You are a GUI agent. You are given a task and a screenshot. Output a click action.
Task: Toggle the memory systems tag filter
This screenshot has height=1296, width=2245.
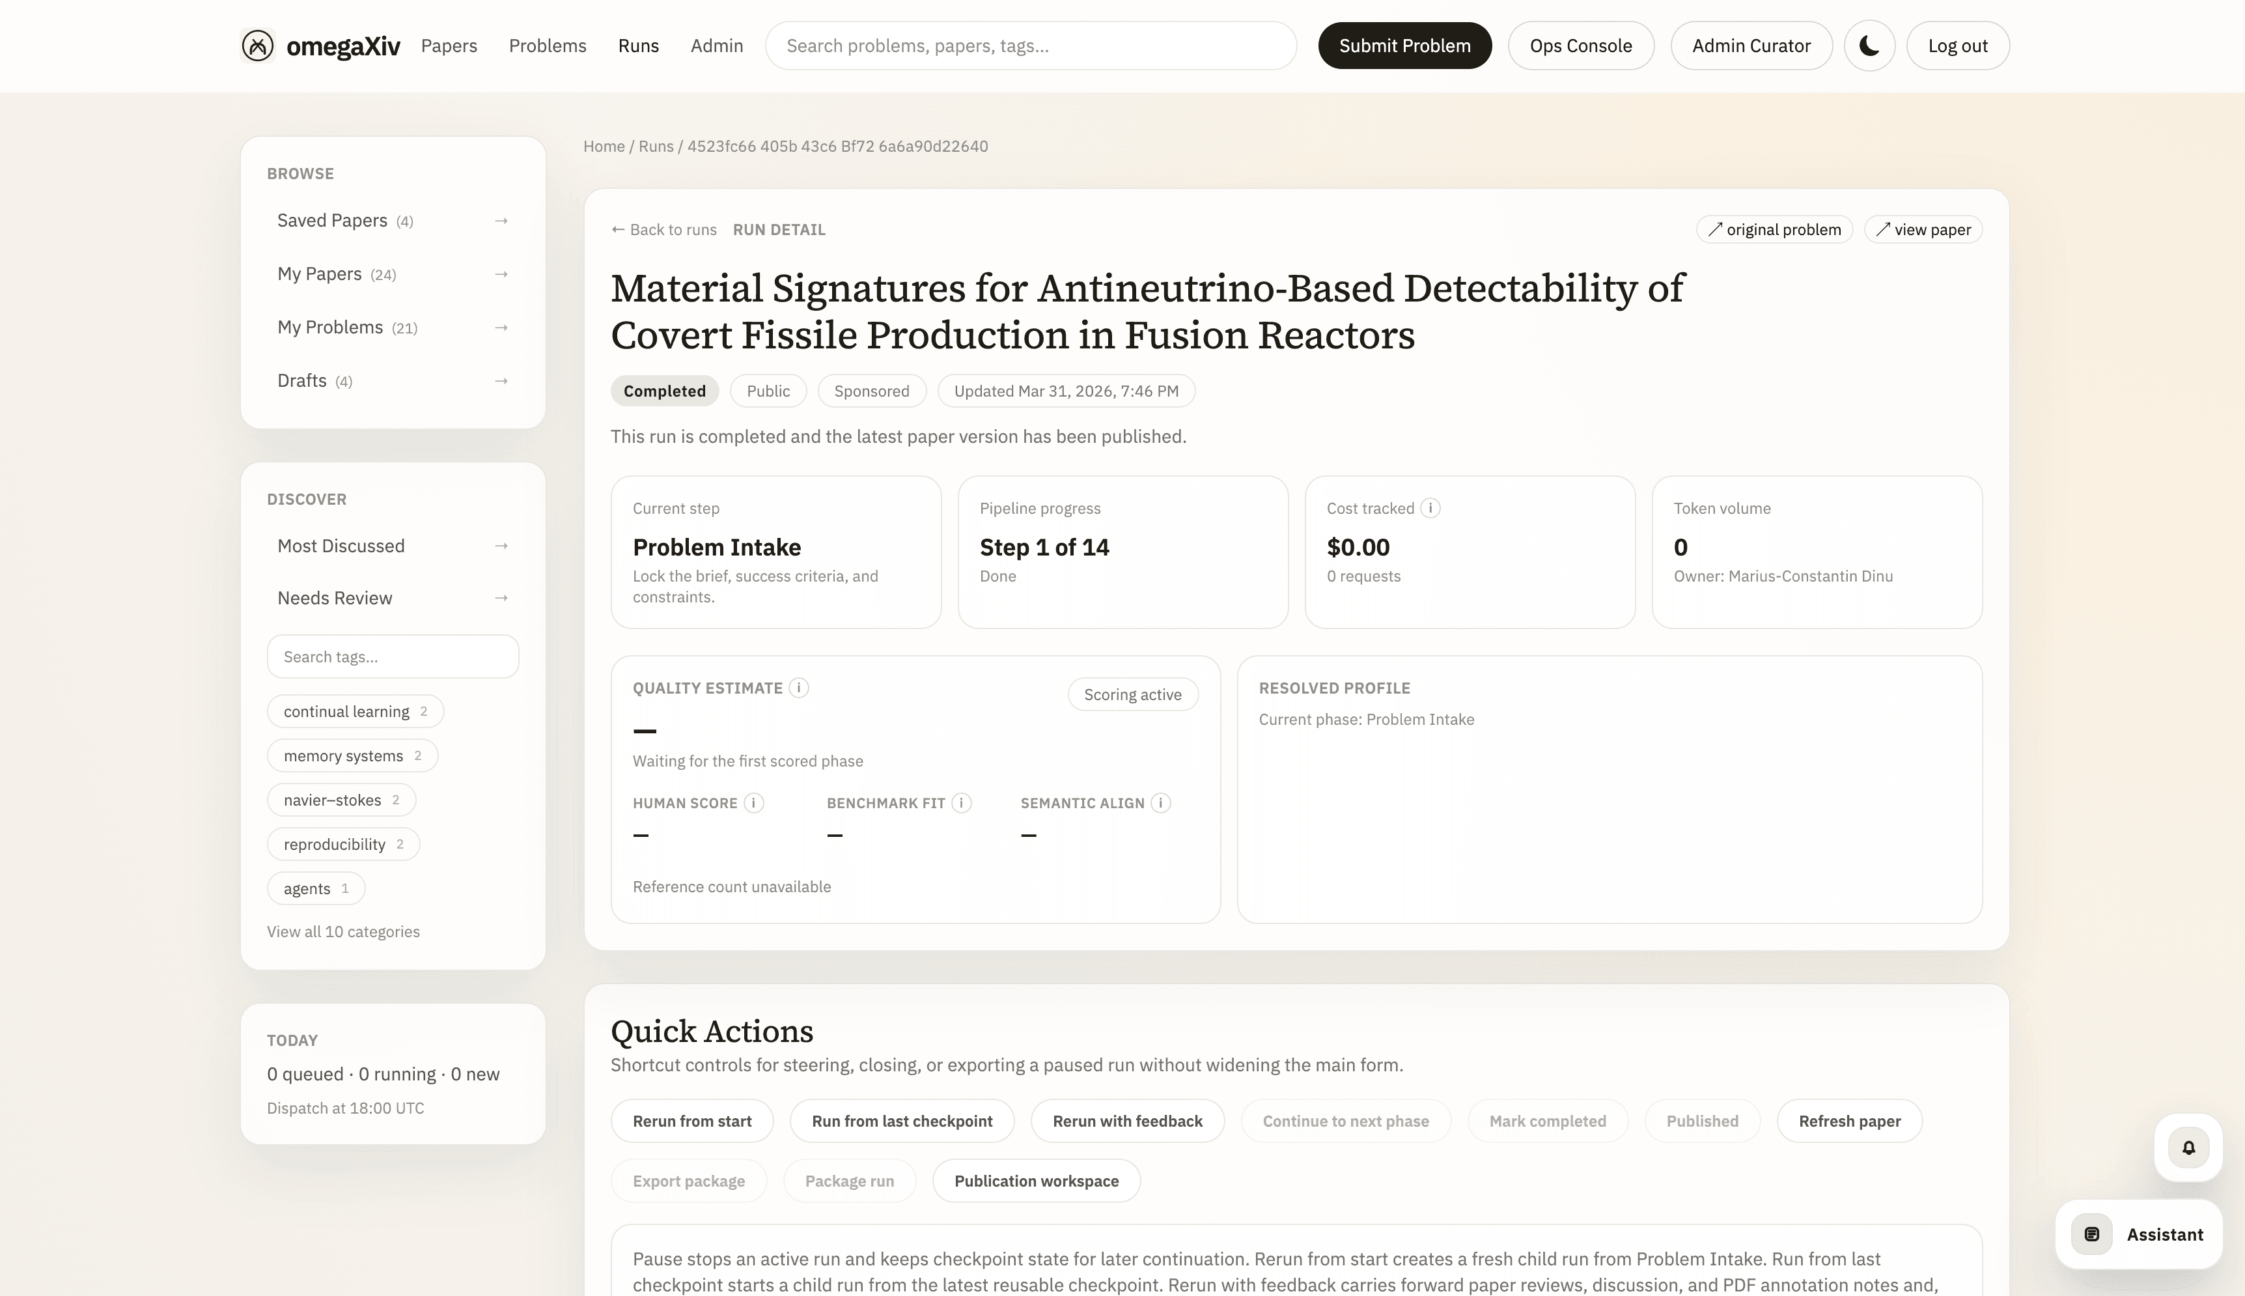pos(352,755)
